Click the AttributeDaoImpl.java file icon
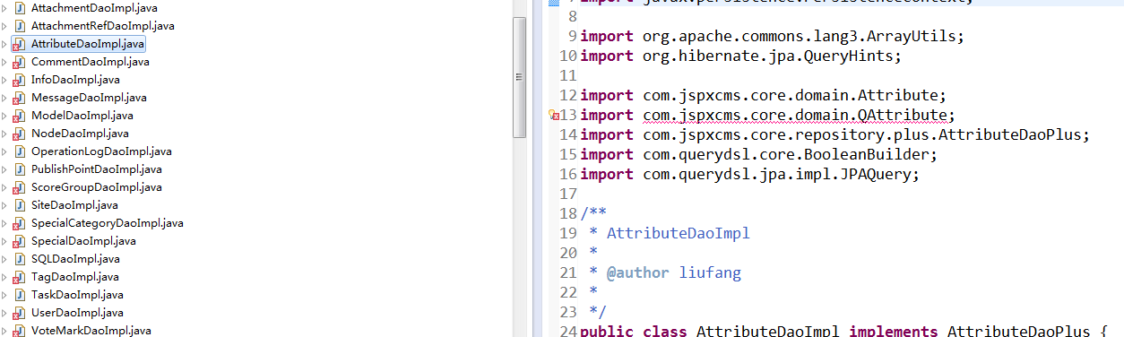The height and width of the screenshot is (337, 1124). coord(19,44)
